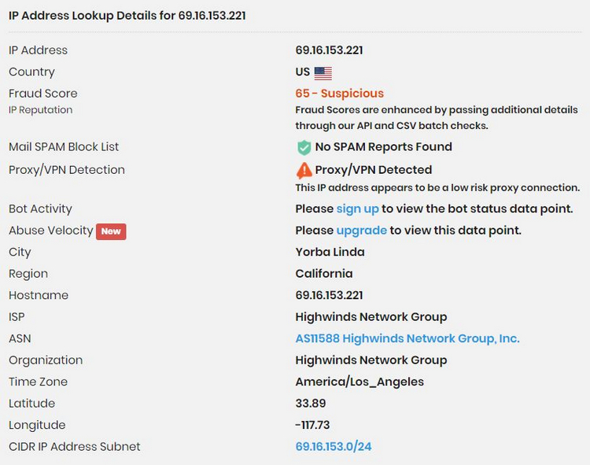
Task: Click the California region value
Action: click(324, 274)
